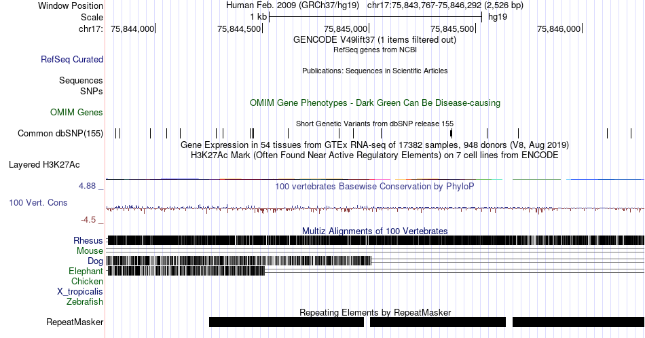This screenshot has height=338, width=645.
Task: Click the SNPs track label
Action: click(92, 91)
